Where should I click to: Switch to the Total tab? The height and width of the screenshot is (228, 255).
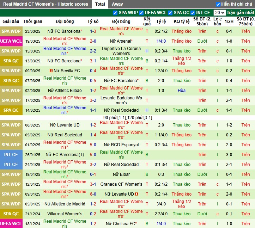(x=100, y=4)
